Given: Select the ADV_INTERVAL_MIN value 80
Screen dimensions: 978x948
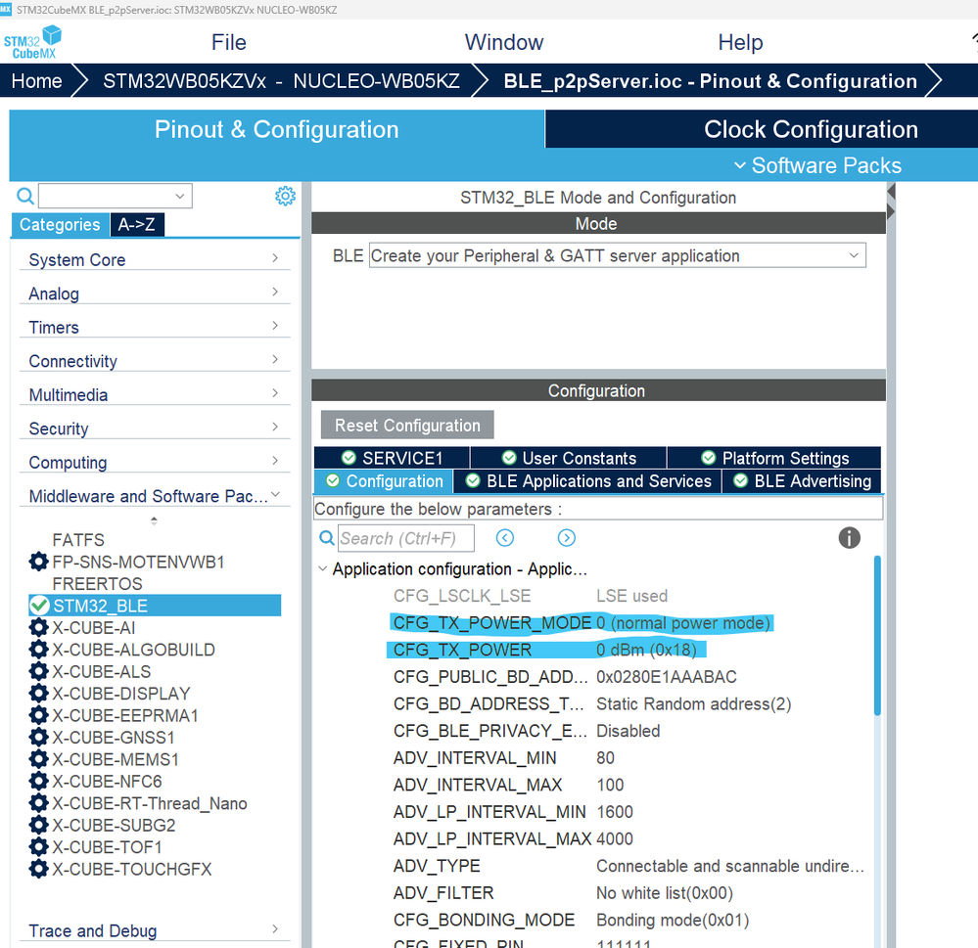Looking at the screenshot, I should point(605,758).
